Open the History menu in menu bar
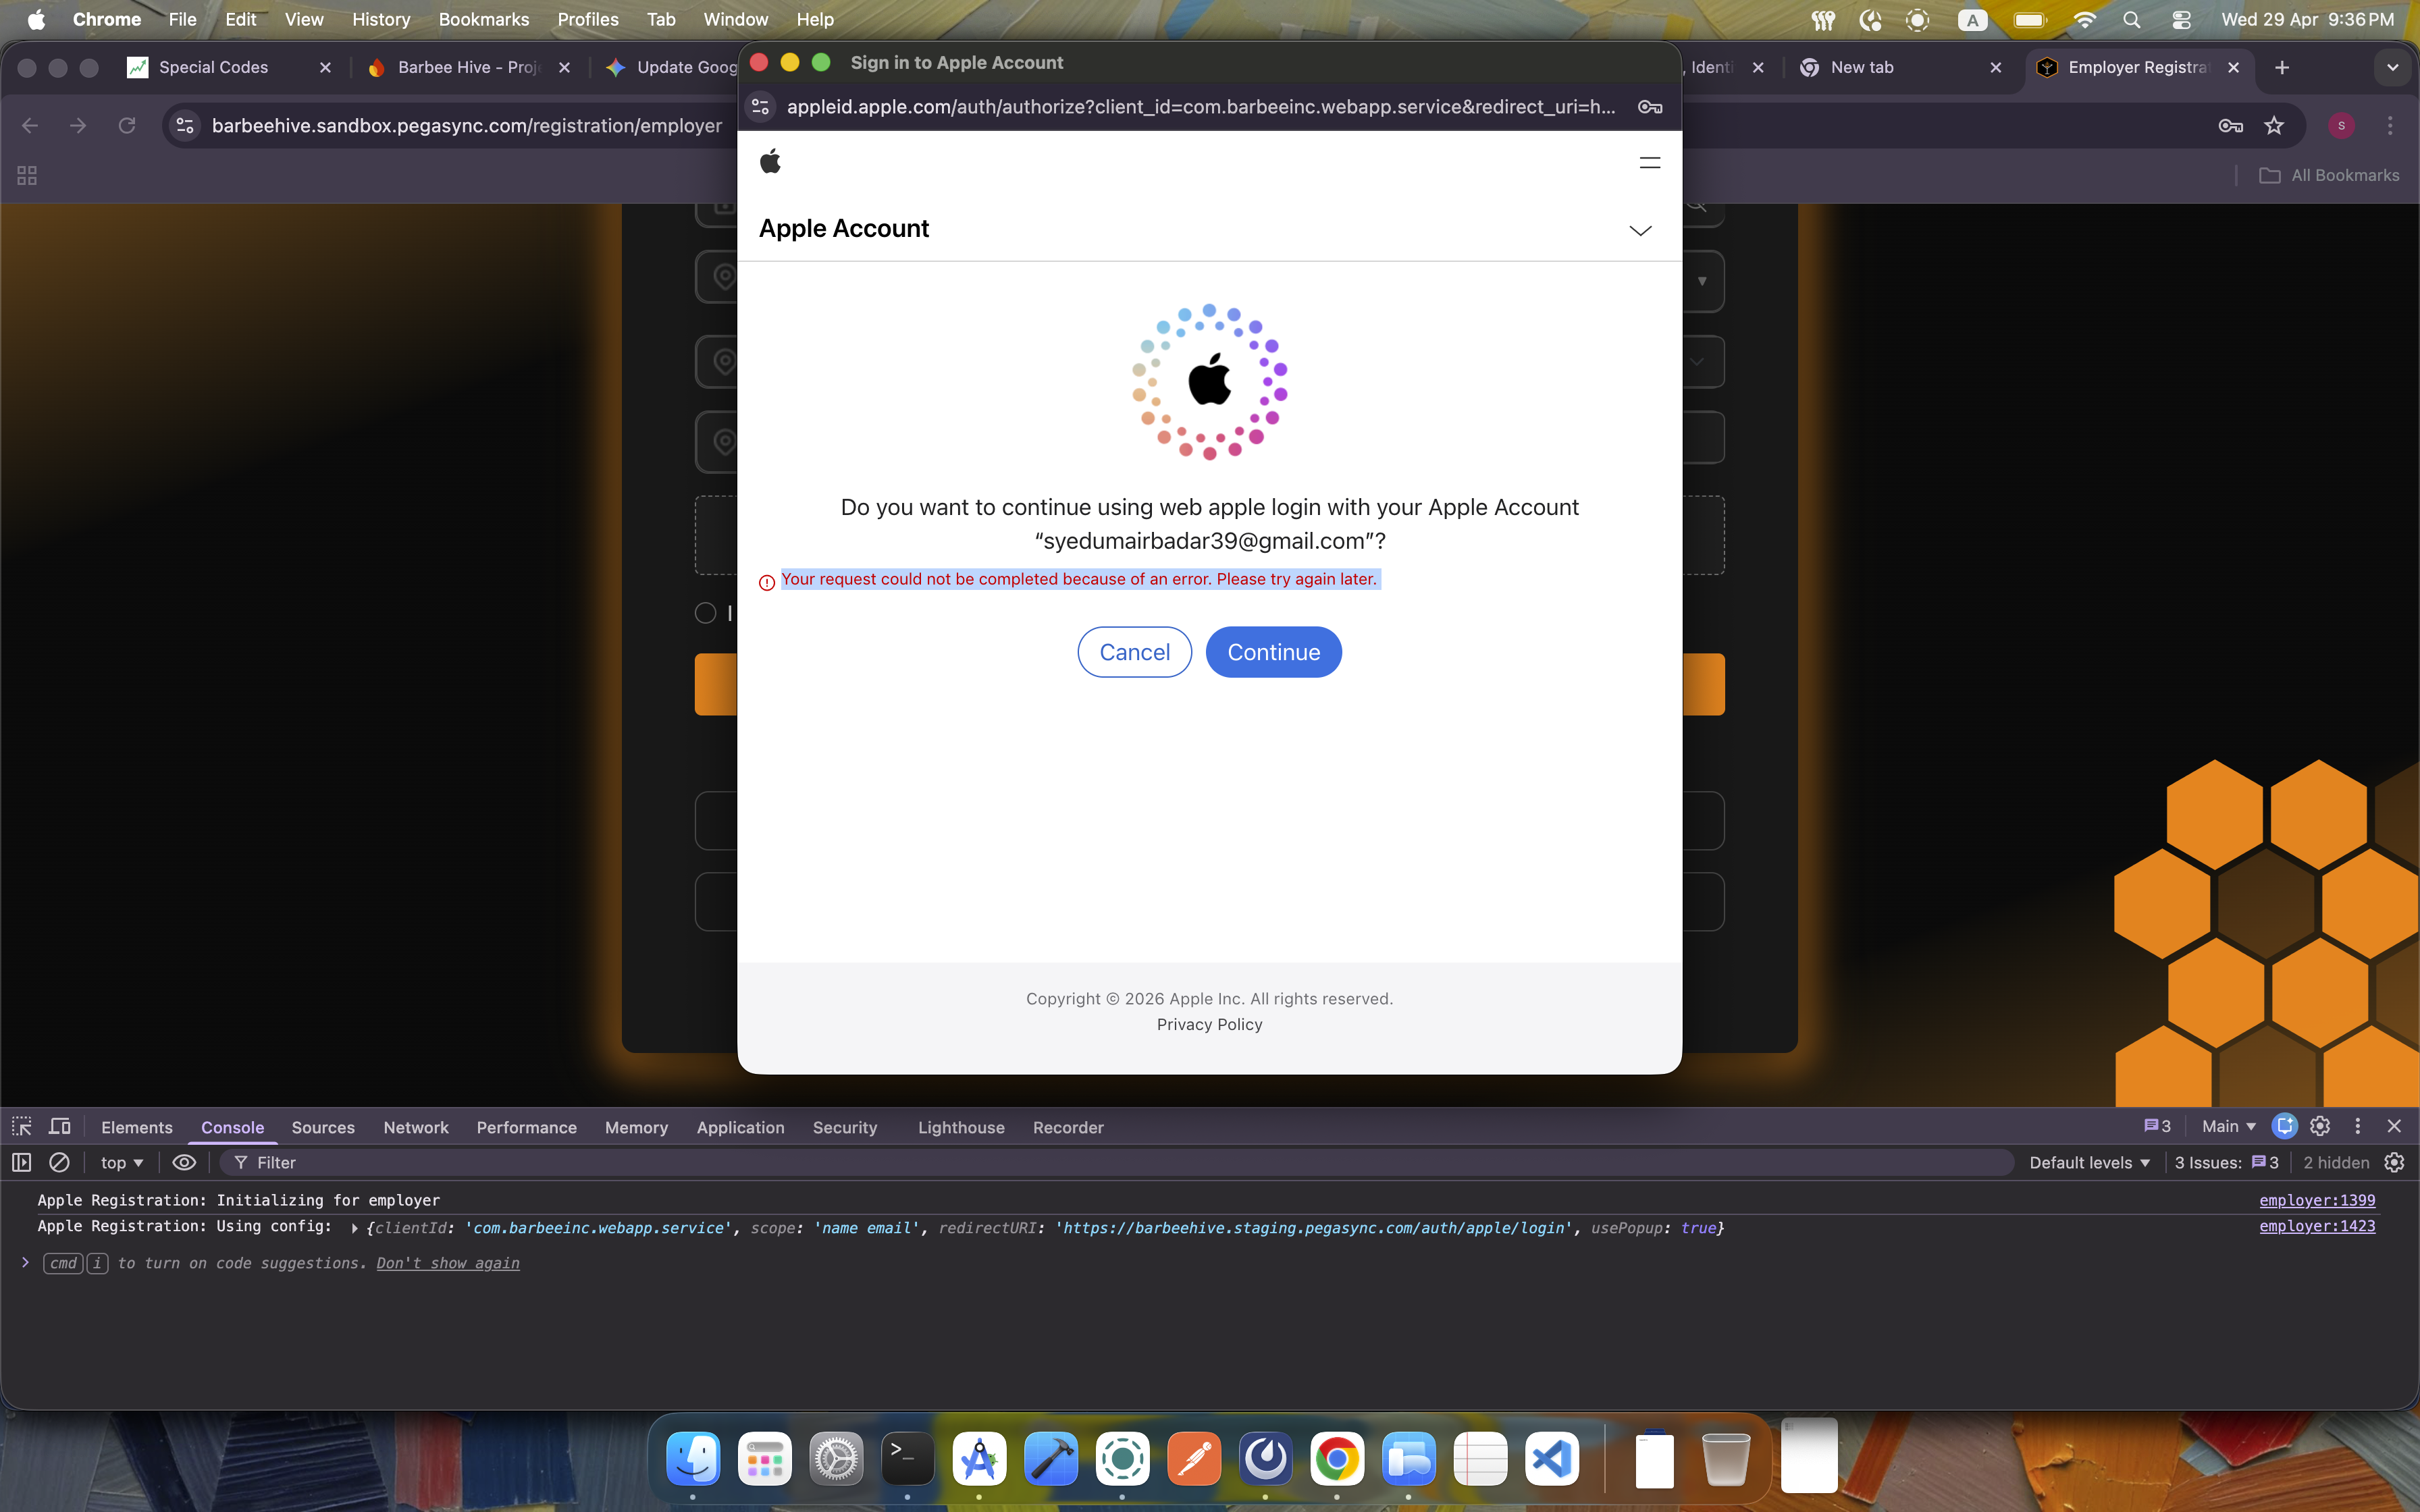 point(381,20)
